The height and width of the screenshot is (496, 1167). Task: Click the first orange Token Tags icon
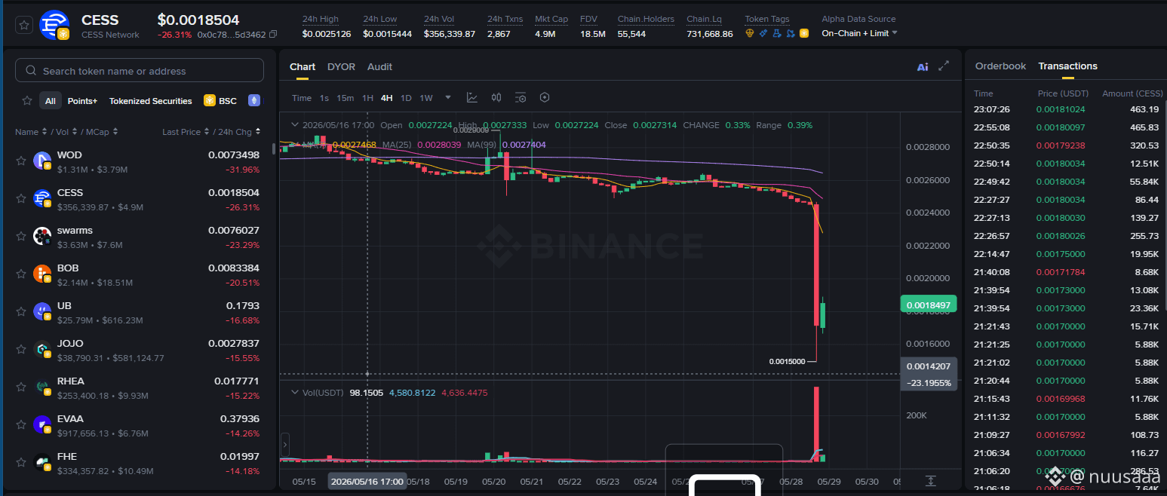click(750, 33)
